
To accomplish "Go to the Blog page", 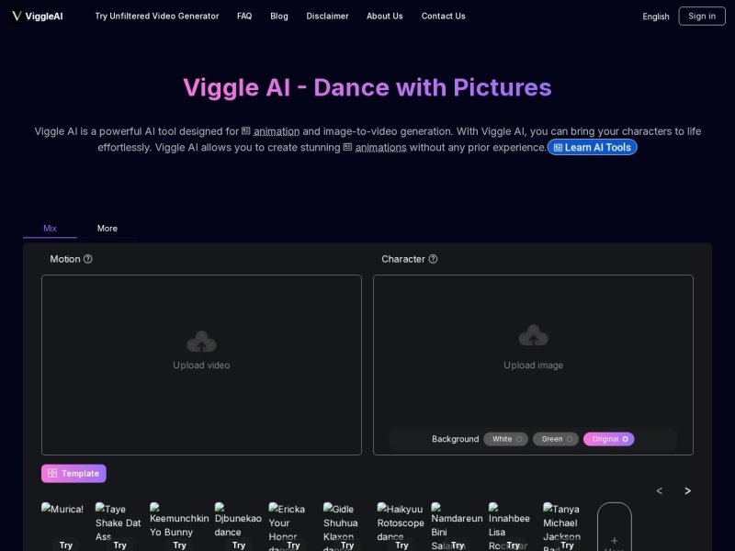I will click(x=279, y=16).
